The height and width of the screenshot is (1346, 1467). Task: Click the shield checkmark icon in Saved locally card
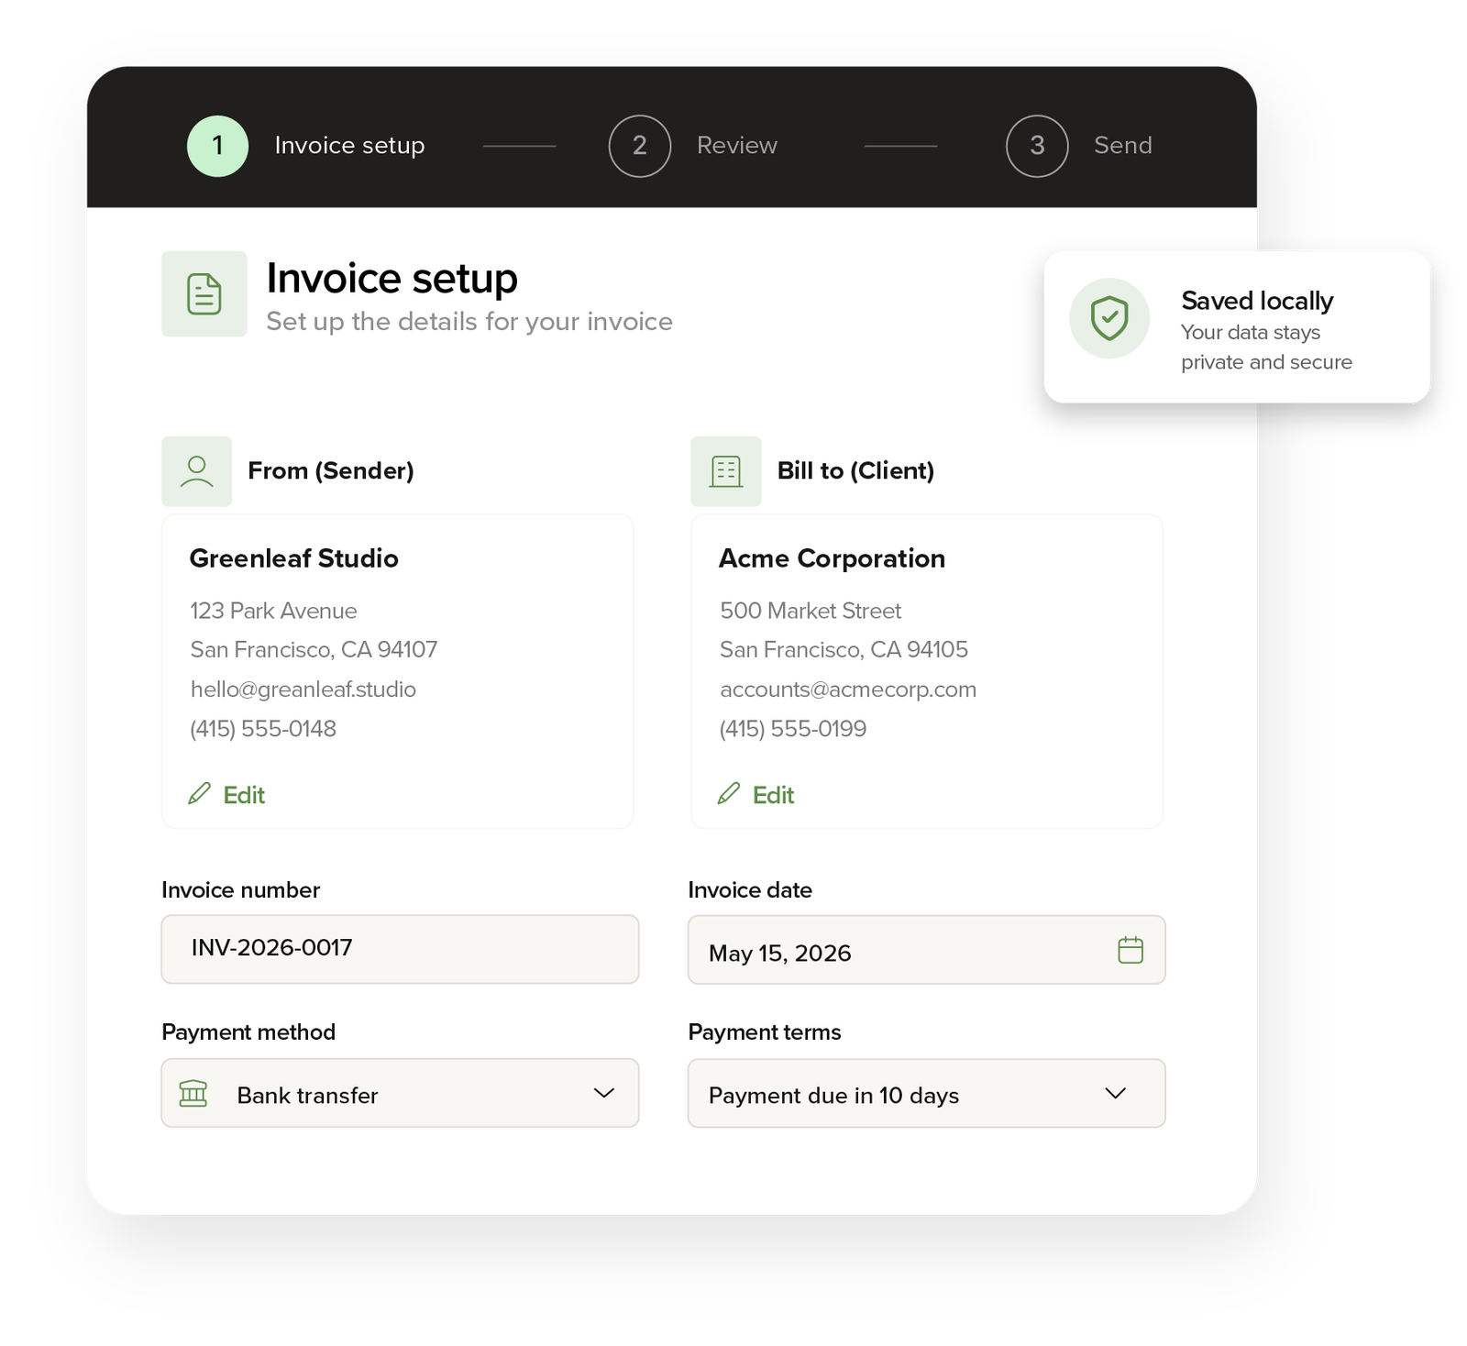point(1109,318)
